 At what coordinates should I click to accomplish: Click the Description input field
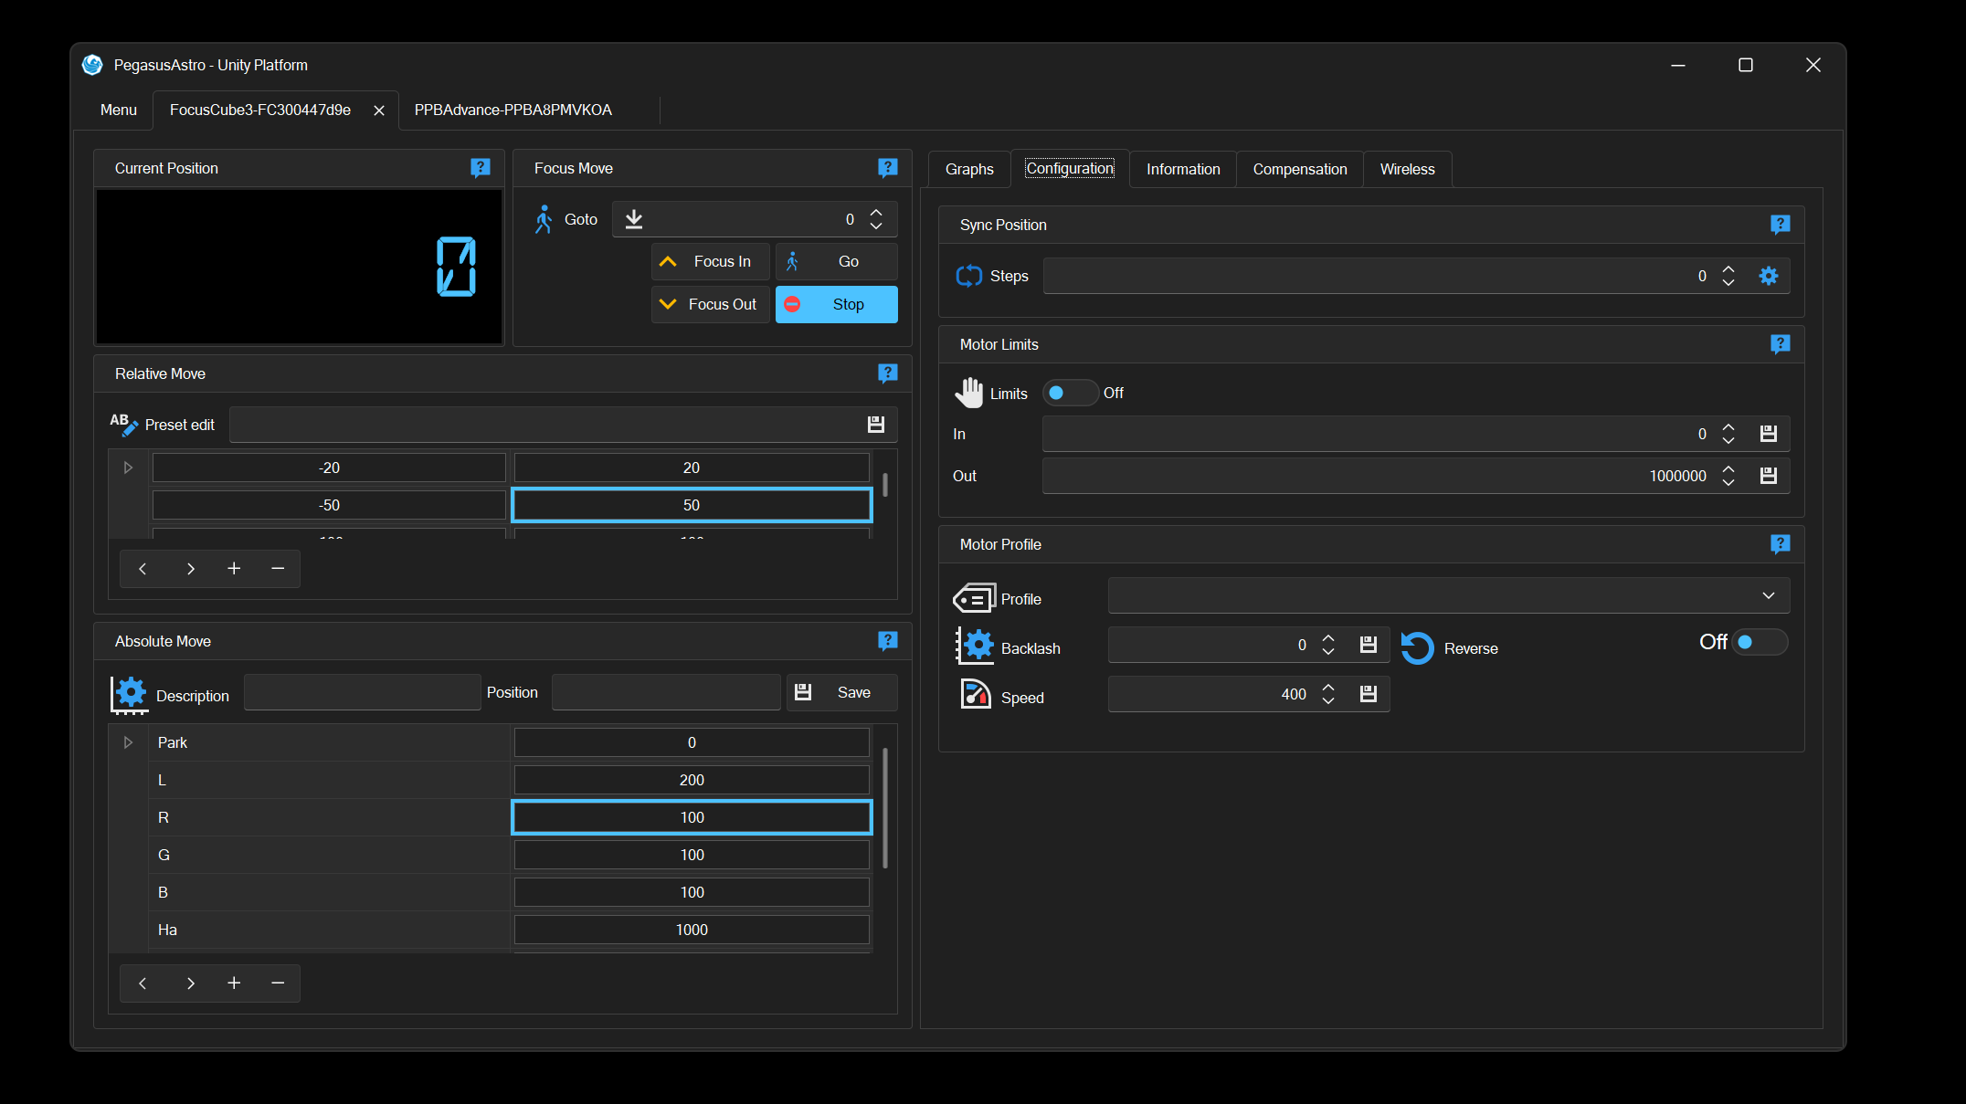(362, 692)
